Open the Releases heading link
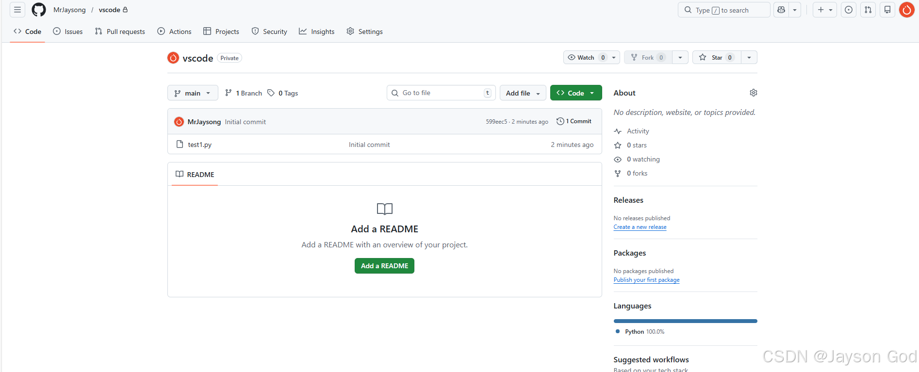 point(628,200)
